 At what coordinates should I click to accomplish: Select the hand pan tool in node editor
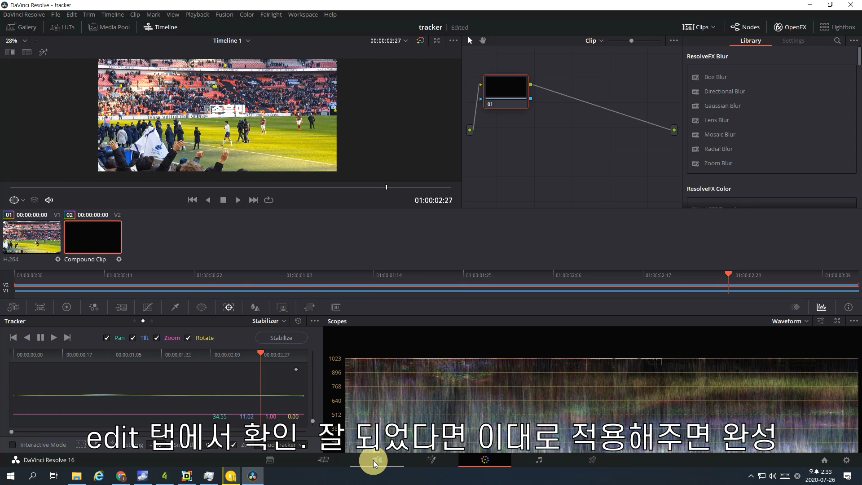click(x=483, y=40)
